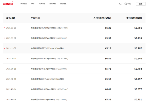The image size is (150, 103).
Task: Click the 产品名称 column header
Action: point(35,18)
